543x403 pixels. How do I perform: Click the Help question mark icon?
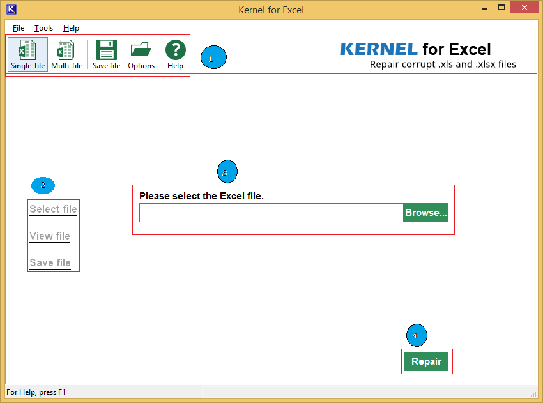point(175,54)
